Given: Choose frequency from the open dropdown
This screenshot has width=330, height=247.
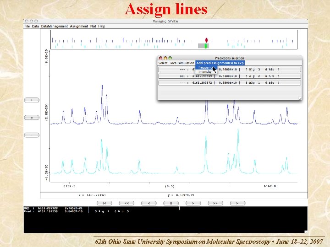Looking at the screenshot, I should [206, 67].
